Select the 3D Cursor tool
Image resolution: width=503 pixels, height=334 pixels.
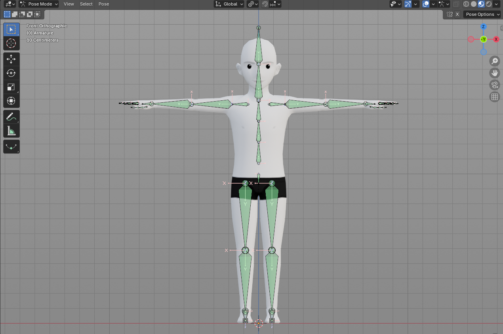[11, 43]
